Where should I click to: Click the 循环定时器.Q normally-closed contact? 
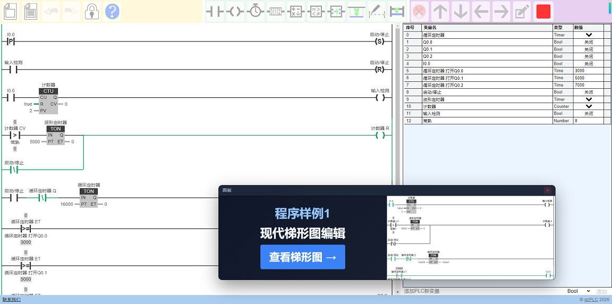pyautogui.click(x=42, y=198)
